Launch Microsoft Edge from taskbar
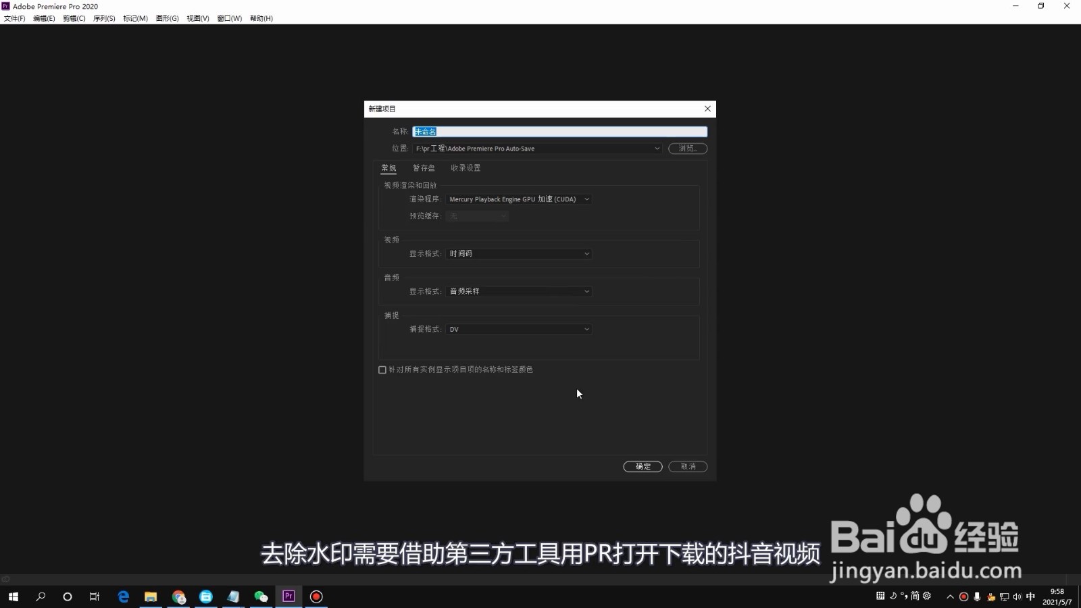Viewport: 1081px width, 608px height. pos(123,597)
